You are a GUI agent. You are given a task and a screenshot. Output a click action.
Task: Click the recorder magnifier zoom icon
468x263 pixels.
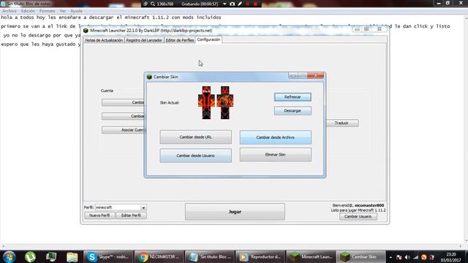coord(153,4)
